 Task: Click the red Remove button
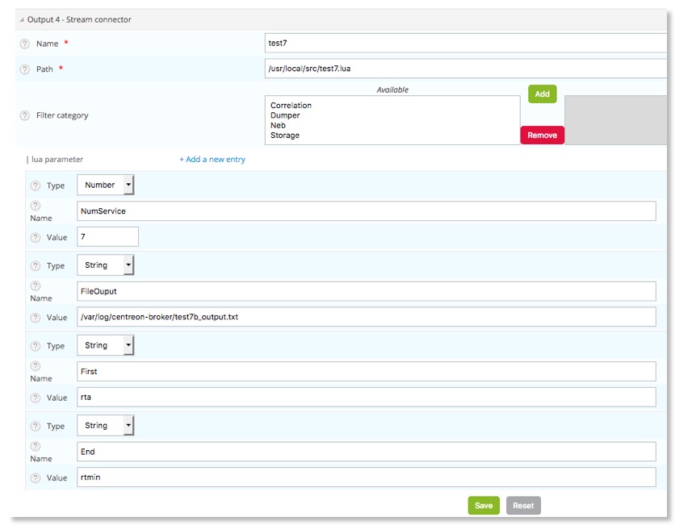tap(542, 135)
